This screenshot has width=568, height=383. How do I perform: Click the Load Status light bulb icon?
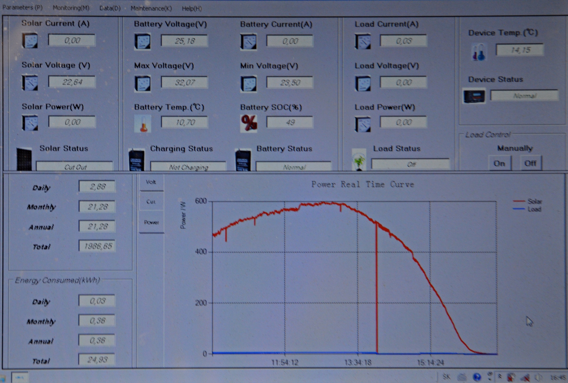359,161
